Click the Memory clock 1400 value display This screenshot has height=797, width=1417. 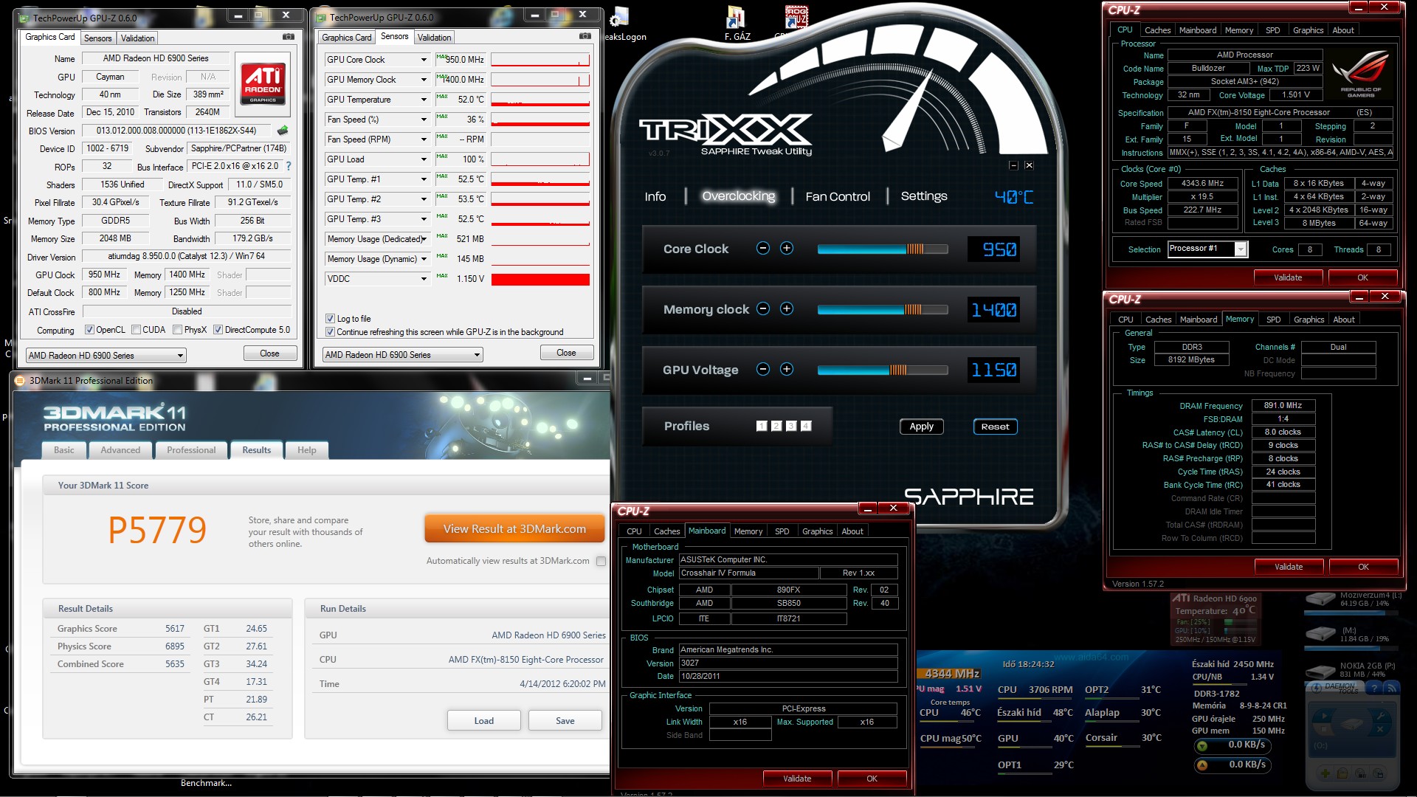[x=993, y=310]
